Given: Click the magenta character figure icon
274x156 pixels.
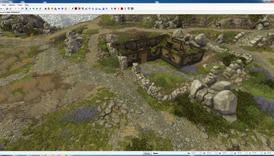Looking at the screenshot, I should click(x=112, y=9).
